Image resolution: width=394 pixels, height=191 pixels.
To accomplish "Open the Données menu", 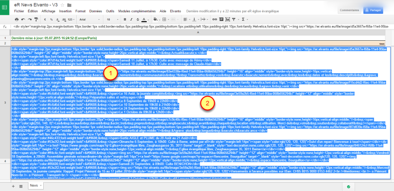I will point(96,11).
